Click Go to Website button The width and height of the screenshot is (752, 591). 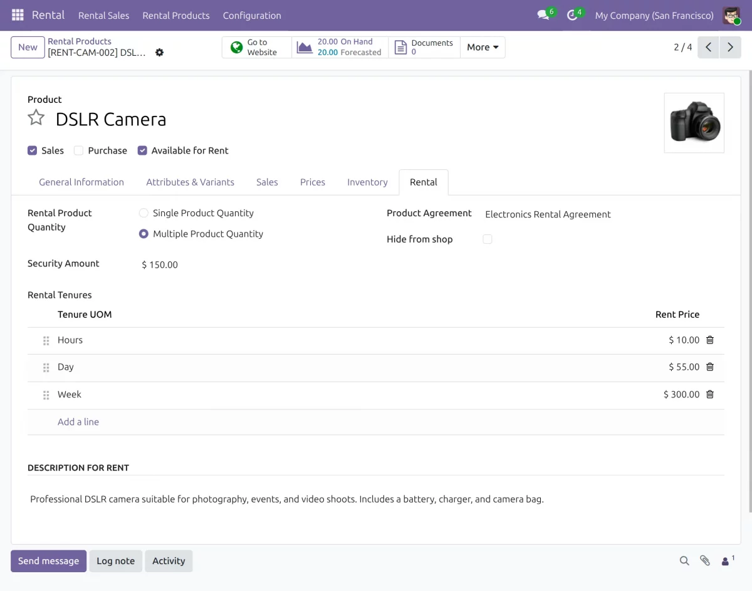click(257, 47)
